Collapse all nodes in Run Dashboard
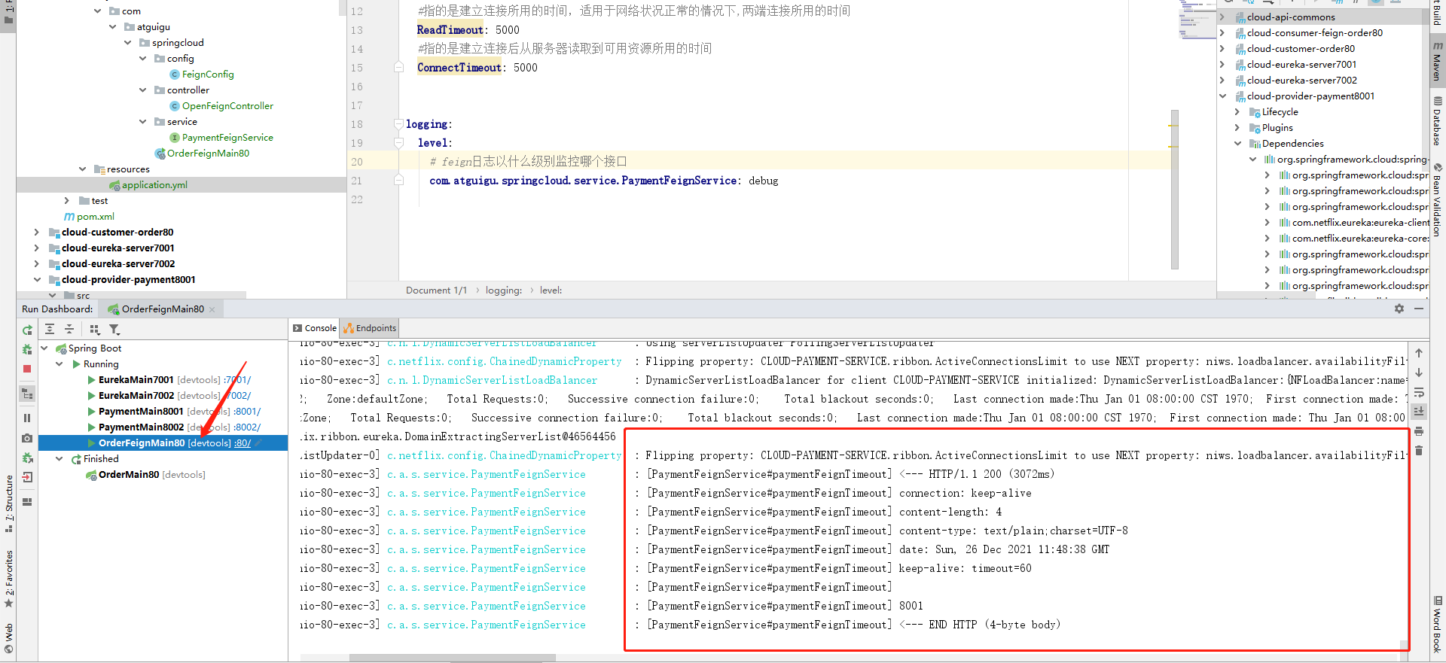This screenshot has height=663, width=1446. (69, 329)
